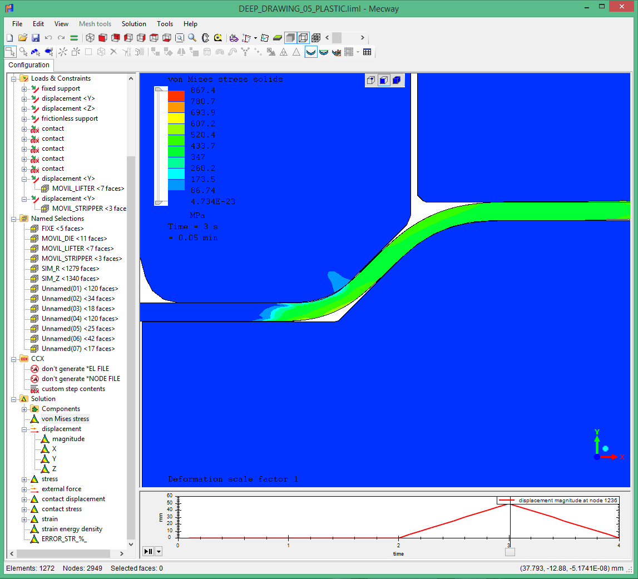
Task: Open the File menu
Action: pos(17,23)
